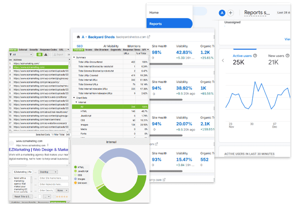299x204 pixels.
Task: Open the small dropdown beside Reset Title button
Action: tap(47, 197)
